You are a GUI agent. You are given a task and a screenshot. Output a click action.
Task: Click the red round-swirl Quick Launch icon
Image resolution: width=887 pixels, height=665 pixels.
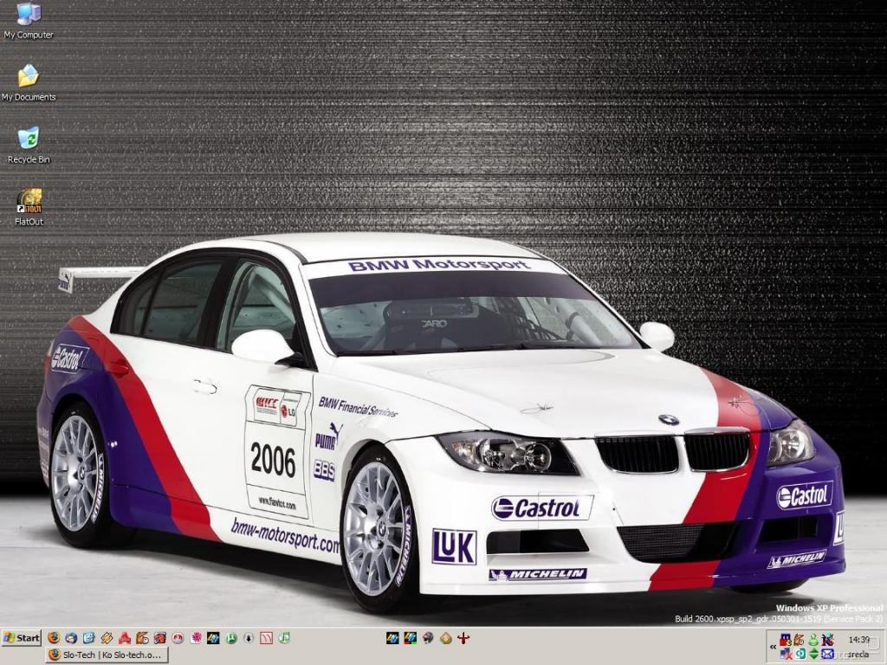tap(178, 638)
